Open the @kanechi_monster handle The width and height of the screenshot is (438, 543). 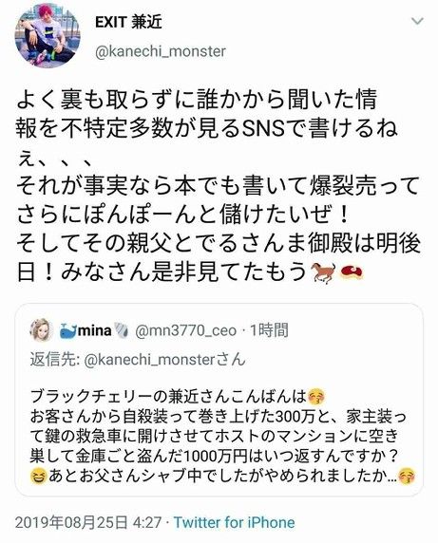(x=161, y=51)
